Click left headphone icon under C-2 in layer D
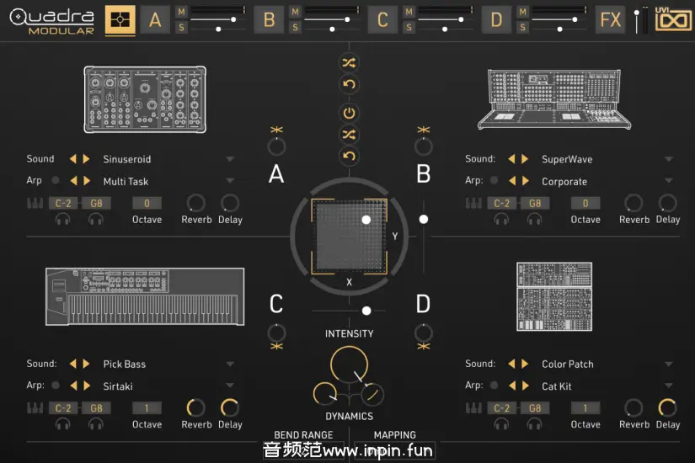Image resolution: width=695 pixels, height=463 pixels. pyautogui.click(x=501, y=424)
